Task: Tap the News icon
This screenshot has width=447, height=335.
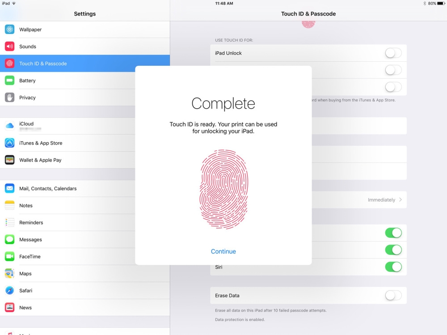Action: tap(10, 307)
